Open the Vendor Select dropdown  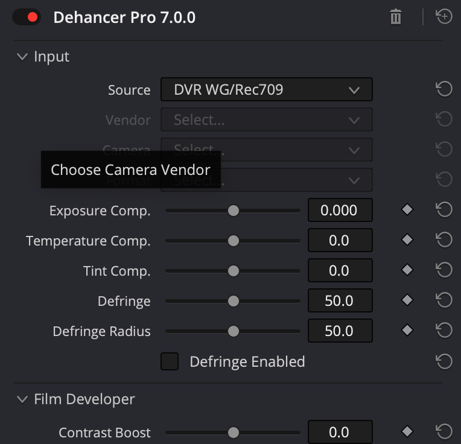(266, 119)
